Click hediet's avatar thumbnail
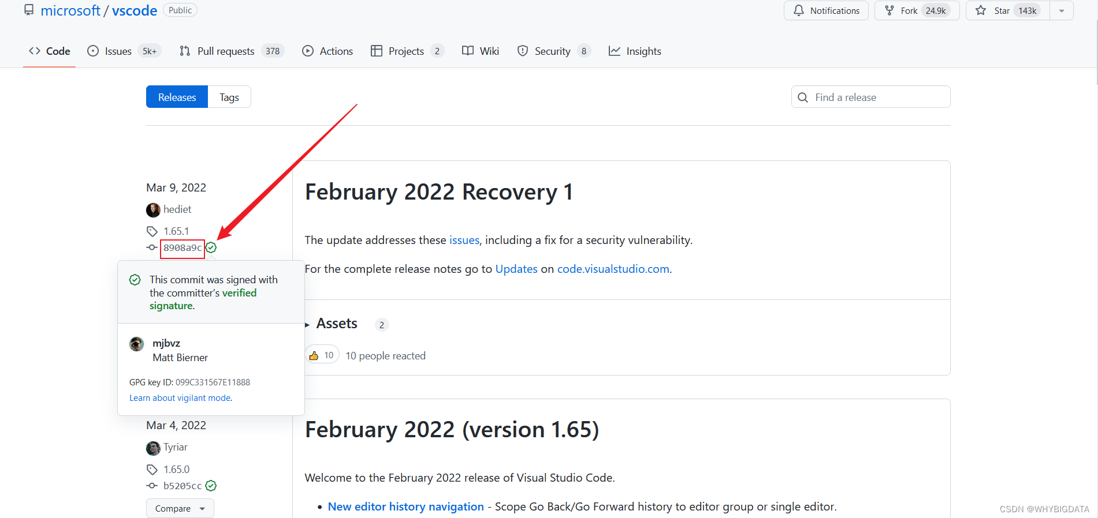The image size is (1098, 518). 153,210
